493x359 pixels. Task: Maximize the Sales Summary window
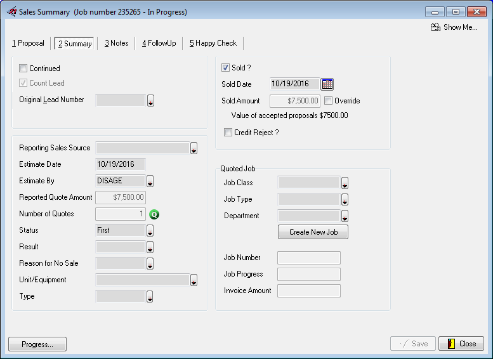click(x=456, y=12)
